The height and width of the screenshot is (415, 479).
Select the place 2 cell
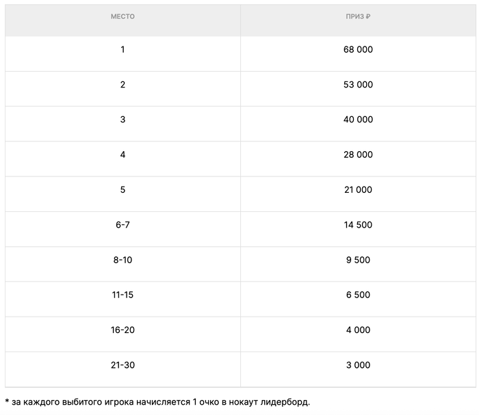pyautogui.click(x=122, y=85)
